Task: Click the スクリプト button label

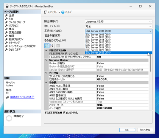Action: click(52, 12)
